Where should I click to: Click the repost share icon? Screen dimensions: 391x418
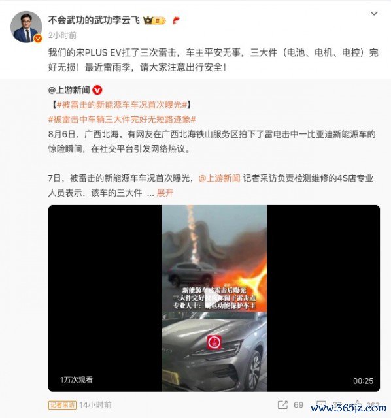[x=282, y=405]
